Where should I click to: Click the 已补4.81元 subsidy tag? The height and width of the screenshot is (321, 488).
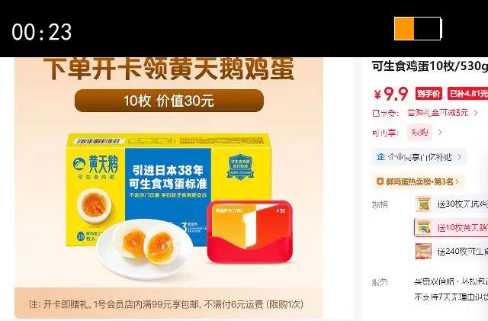click(467, 94)
